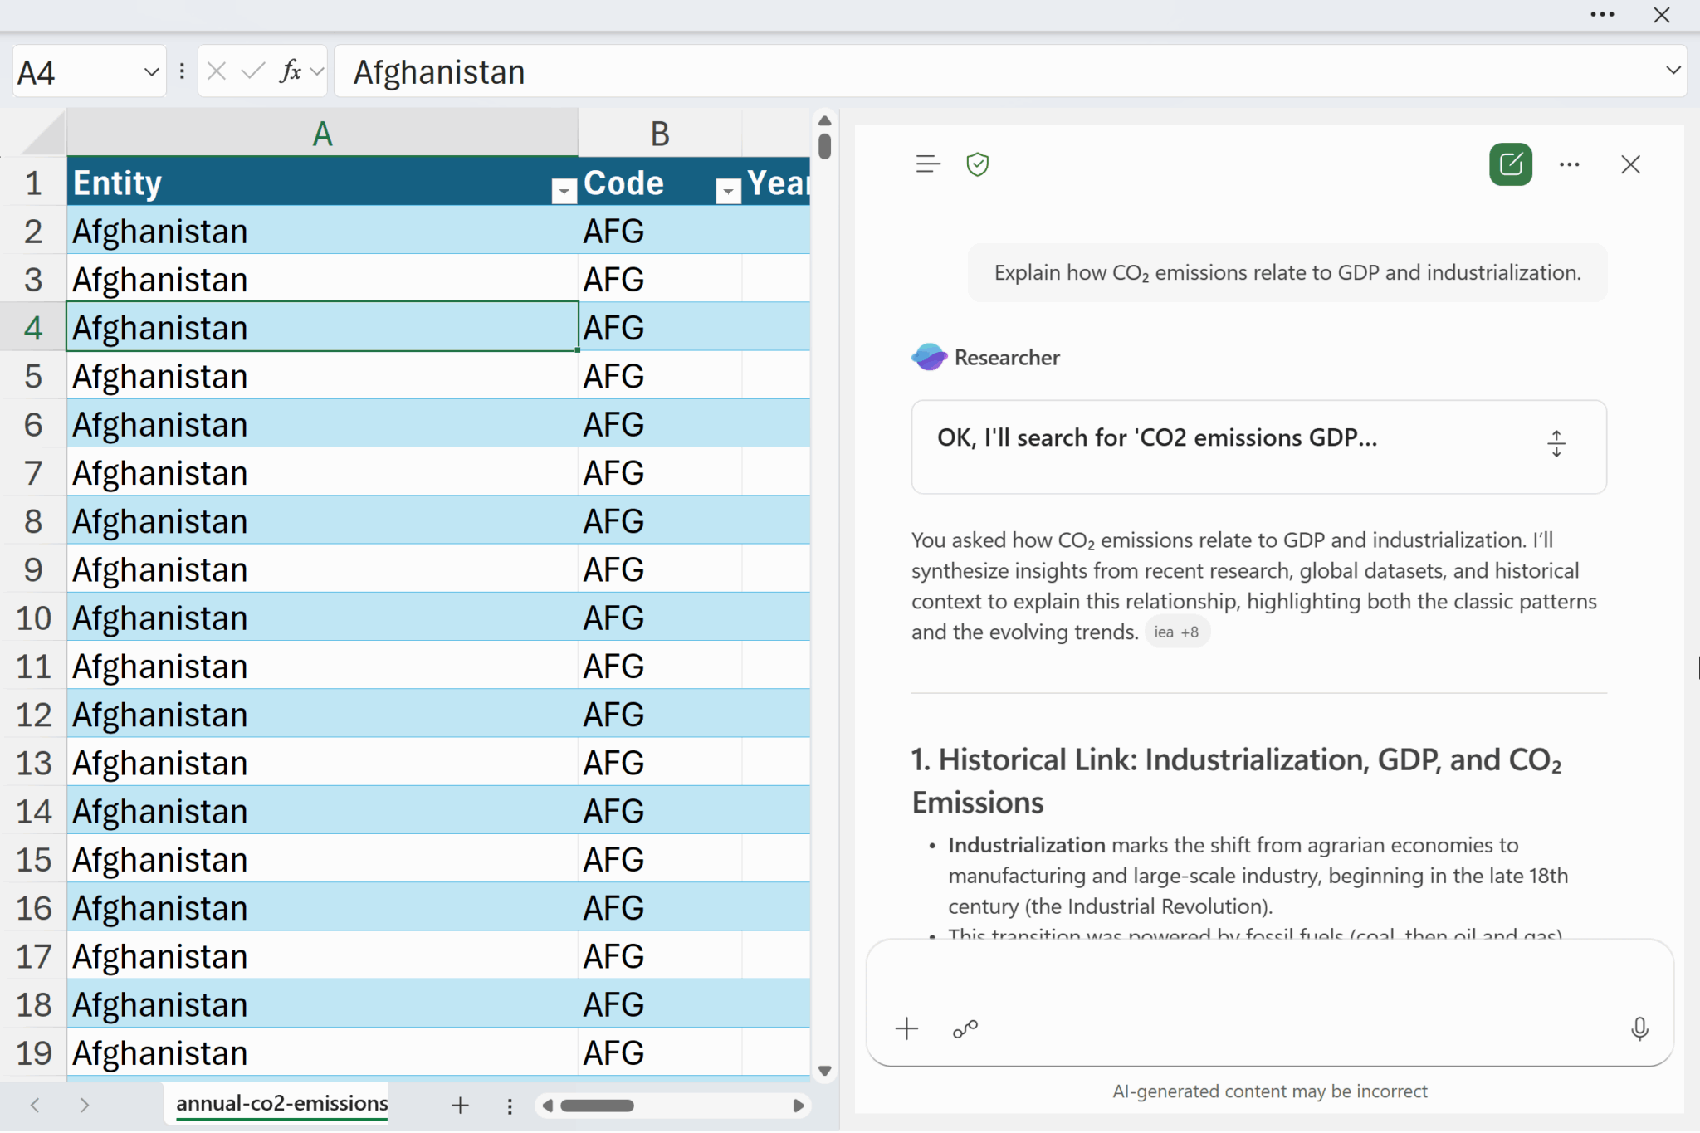1700x1133 pixels.
Task: Expand the 'OK, I'll search for' reasoning card
Action: click(x=1556, y=444)
